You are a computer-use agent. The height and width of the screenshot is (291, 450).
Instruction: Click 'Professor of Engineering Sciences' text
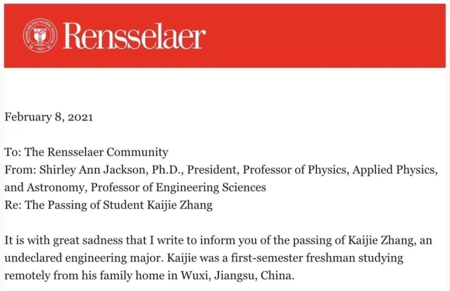click(x=178, y=188)
